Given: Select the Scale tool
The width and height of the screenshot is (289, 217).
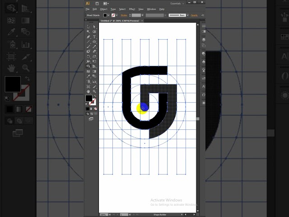Looking at the screenshot, I should (94, 57).
